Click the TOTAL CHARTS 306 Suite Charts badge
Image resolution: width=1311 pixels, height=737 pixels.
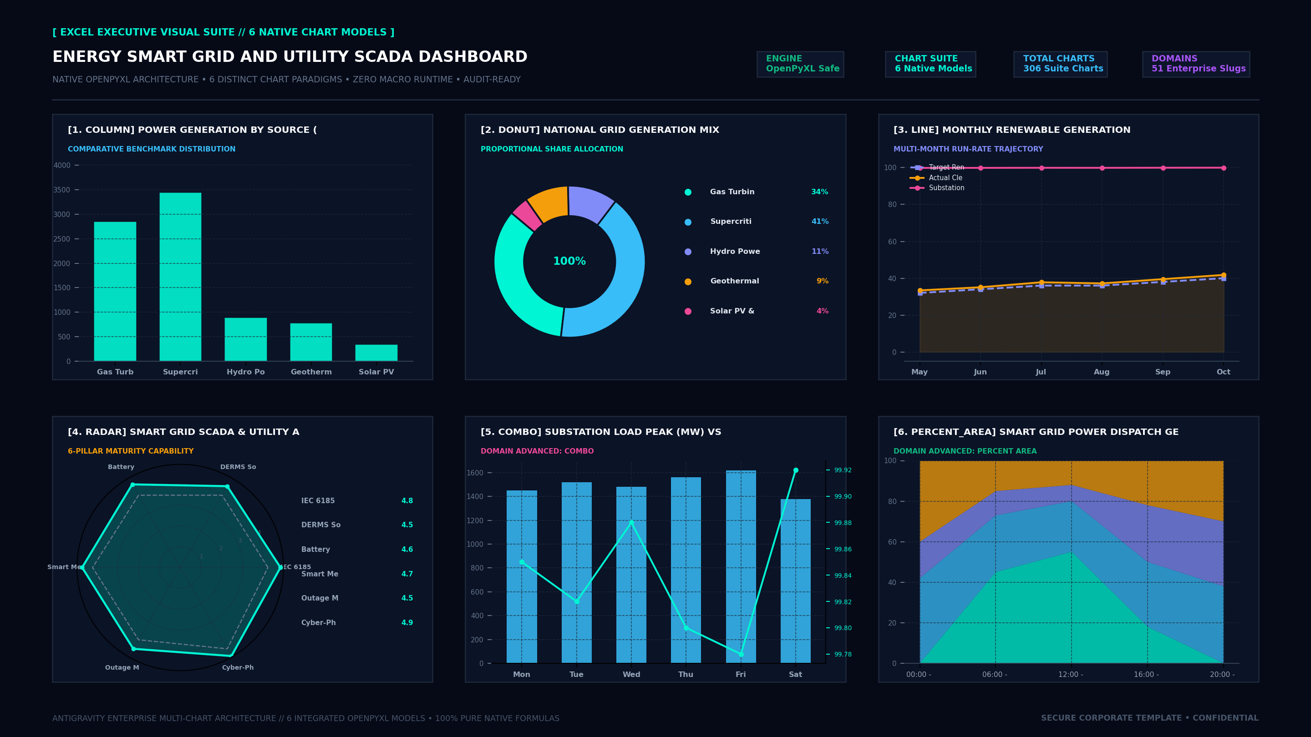point(1060,64)
